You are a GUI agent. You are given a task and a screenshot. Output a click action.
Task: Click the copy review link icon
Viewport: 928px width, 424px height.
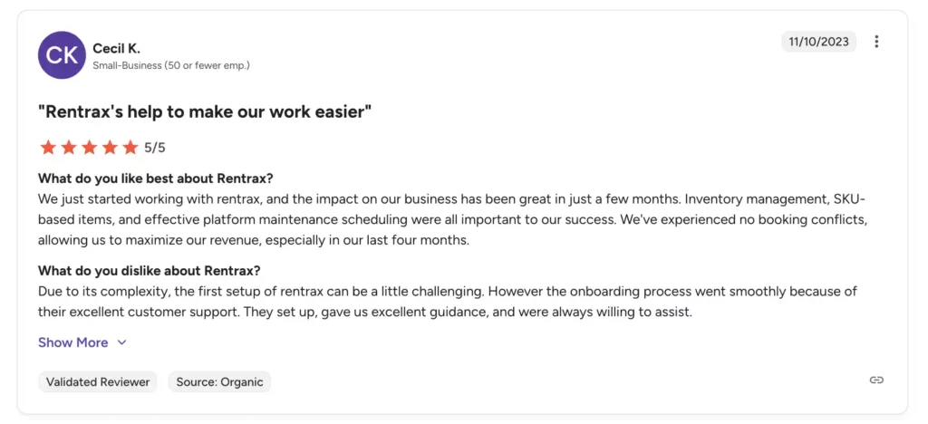coord(876,381)
